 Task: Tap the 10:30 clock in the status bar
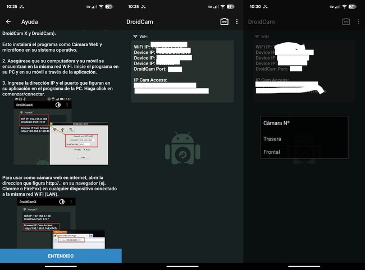[254, 6]
